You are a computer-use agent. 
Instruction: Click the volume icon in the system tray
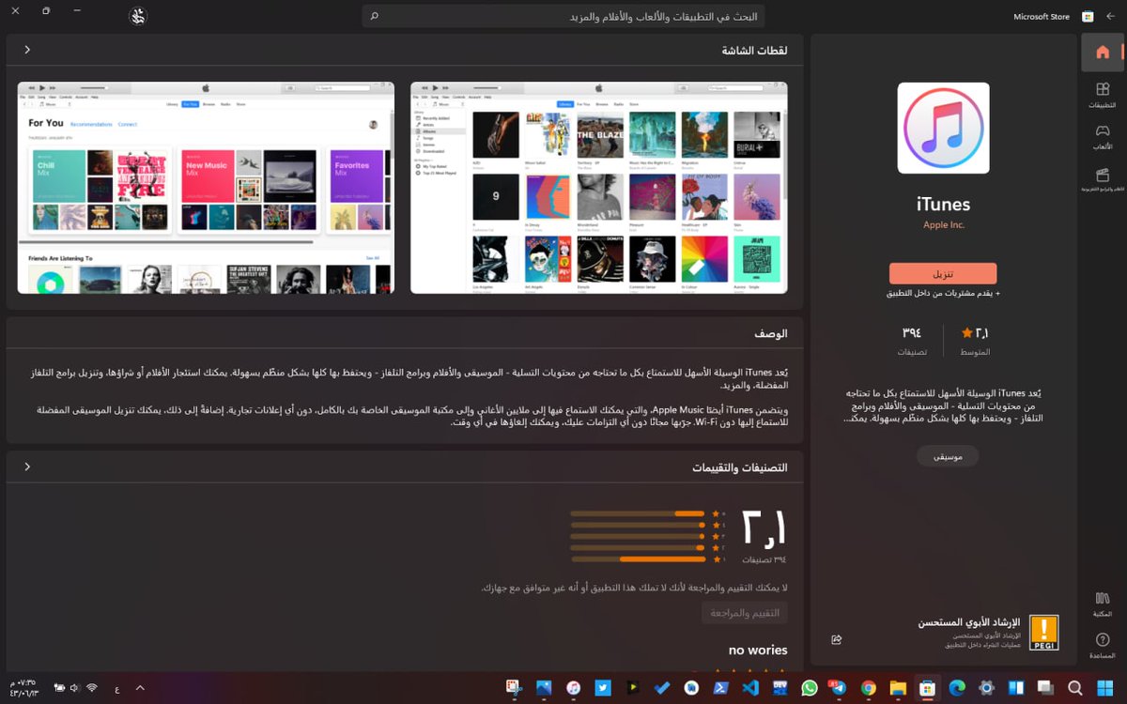coord(75,688)
